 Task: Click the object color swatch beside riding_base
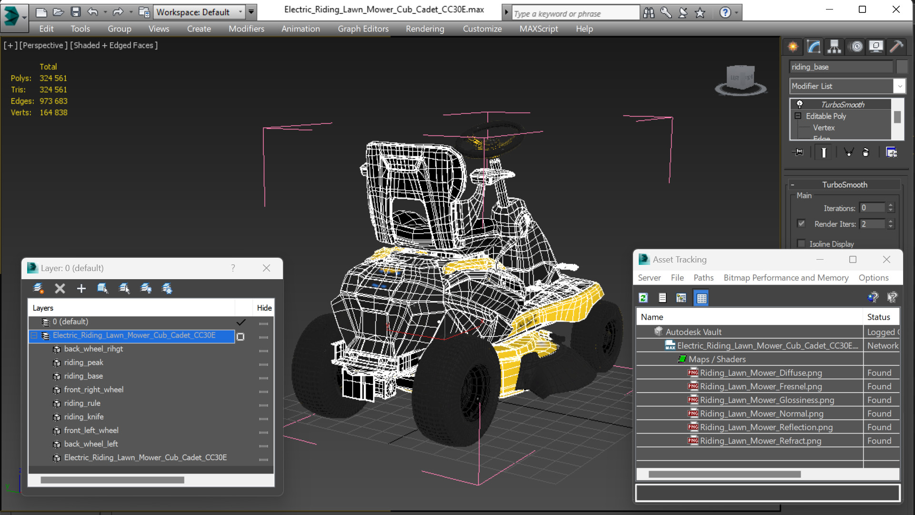point(901,67)
